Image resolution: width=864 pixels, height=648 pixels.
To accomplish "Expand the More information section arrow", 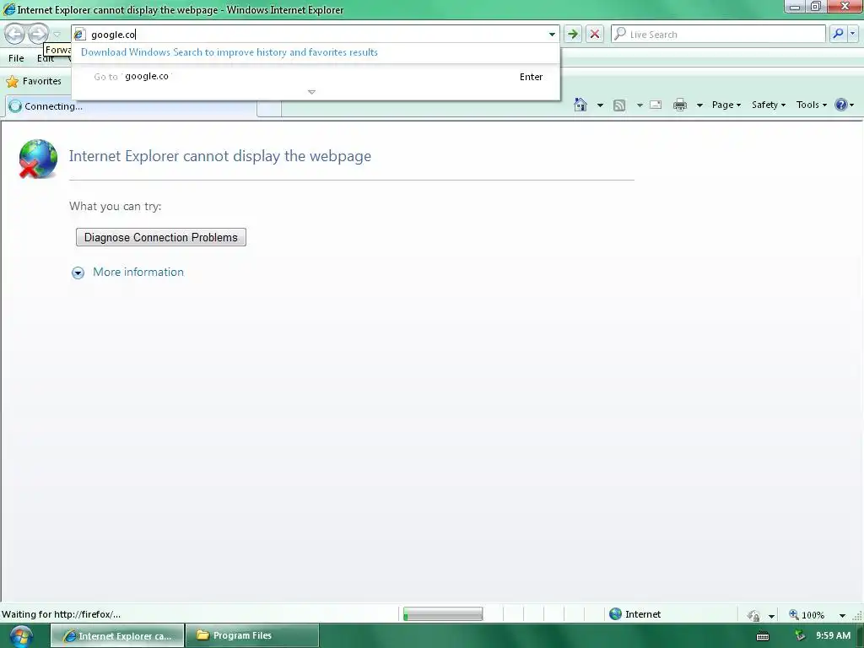I will [78, 273].
